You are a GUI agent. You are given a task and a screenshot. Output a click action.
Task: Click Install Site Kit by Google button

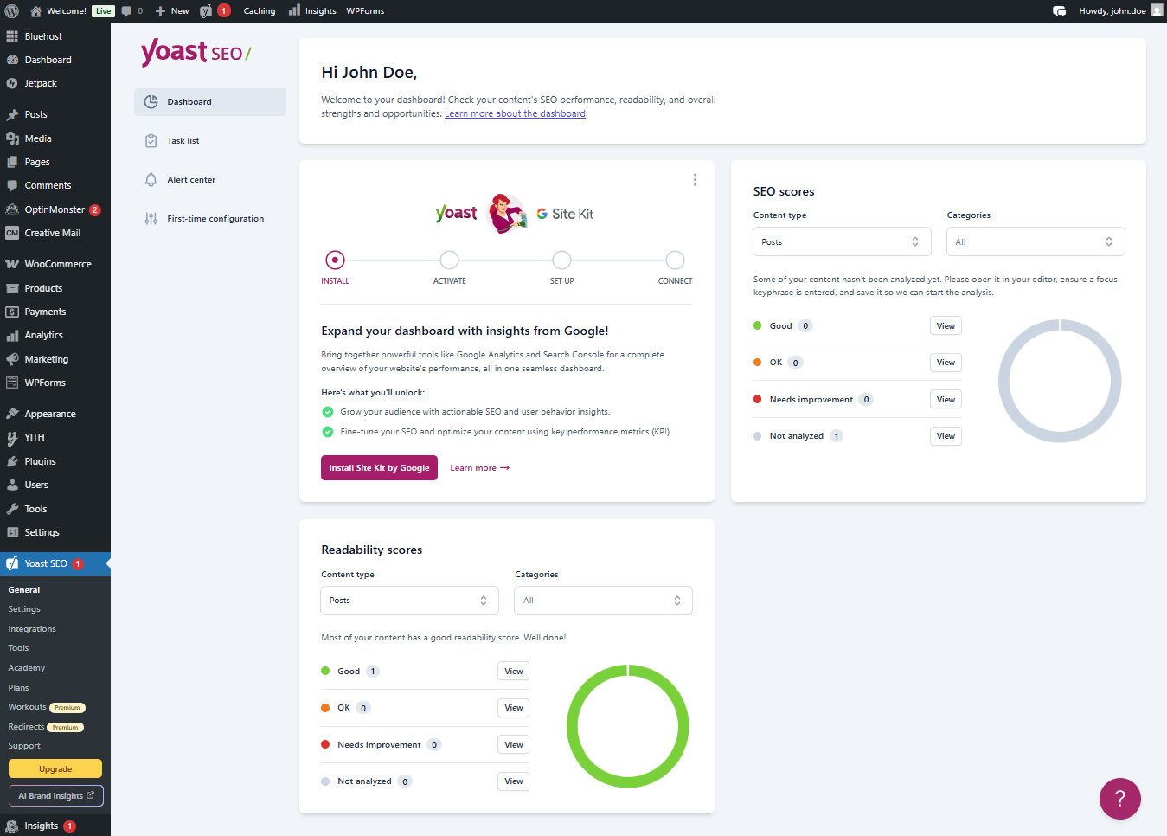(x=379, y=467)
